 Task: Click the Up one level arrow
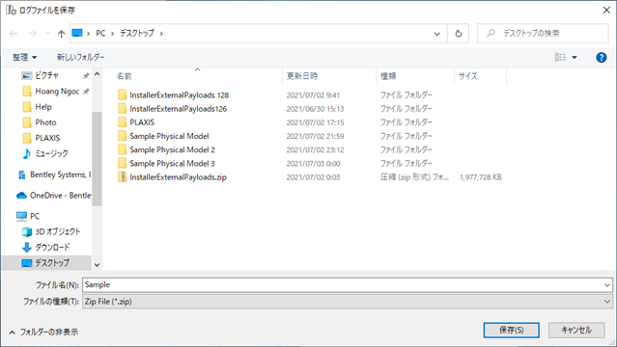(61, 34)
